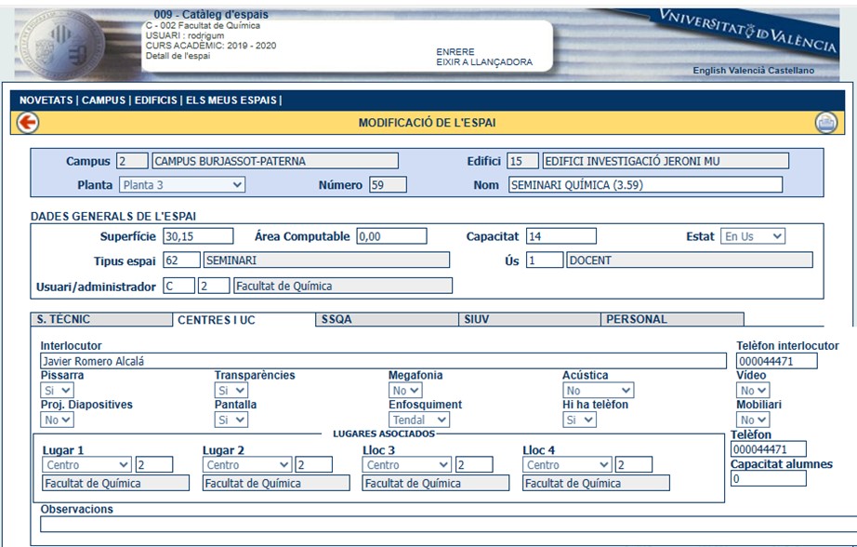This screenshot has width=857, height=547.
Task: Click the print icon in yellow bar
Action: click(825, 123)
